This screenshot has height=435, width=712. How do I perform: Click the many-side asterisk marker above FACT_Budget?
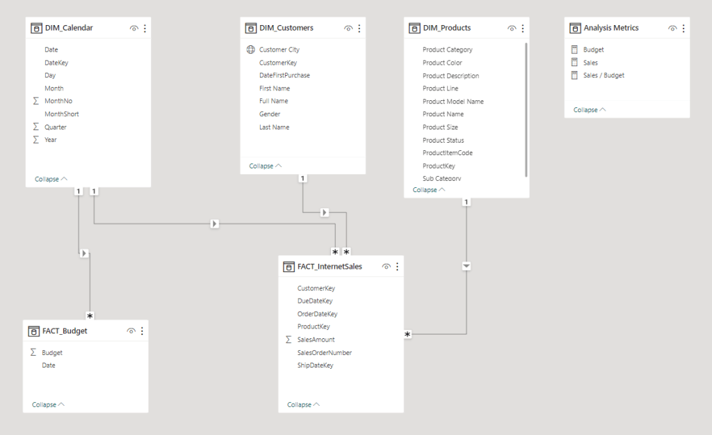90,316
